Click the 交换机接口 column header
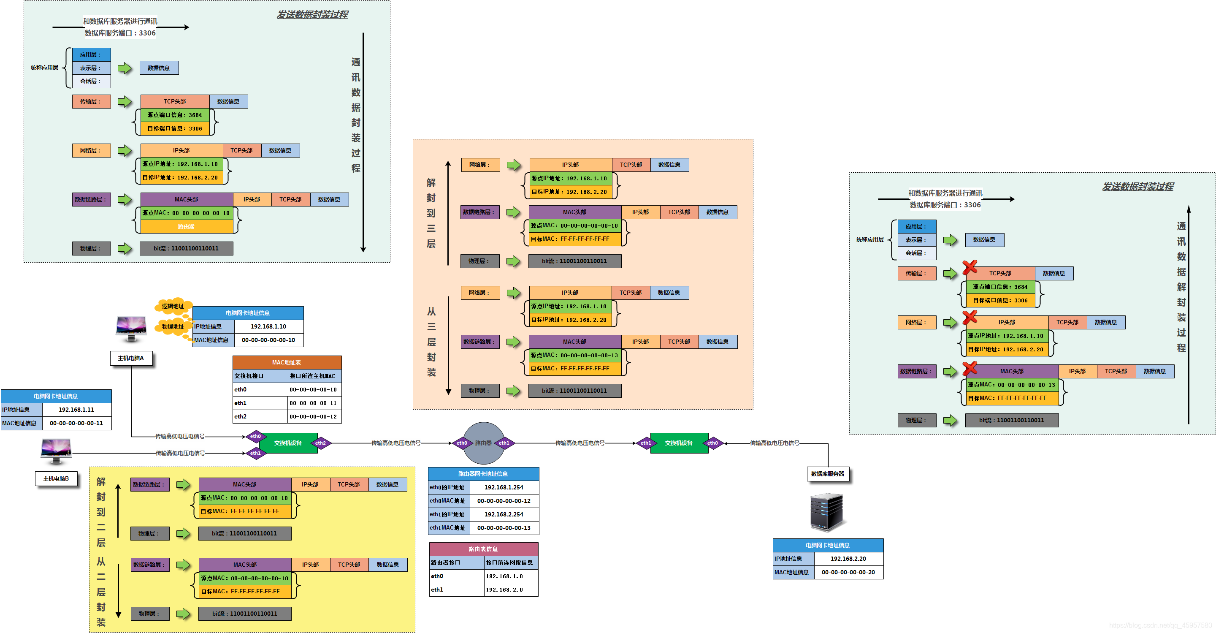1216x633 pixels. pos(260,376)
